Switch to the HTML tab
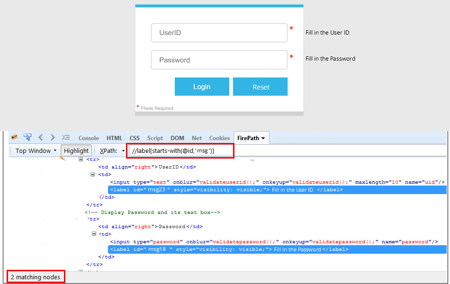450x284 pixels. (x=114, y=138)
